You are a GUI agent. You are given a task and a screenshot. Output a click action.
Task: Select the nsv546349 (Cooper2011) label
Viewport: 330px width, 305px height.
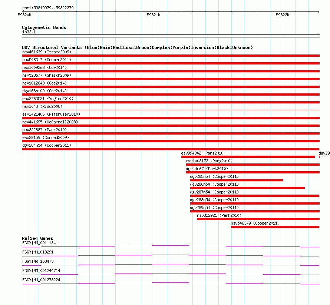[x=255, y=223]
